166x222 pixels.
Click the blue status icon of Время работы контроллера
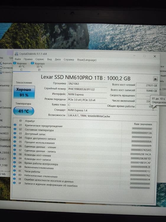(x=14, y=162)
